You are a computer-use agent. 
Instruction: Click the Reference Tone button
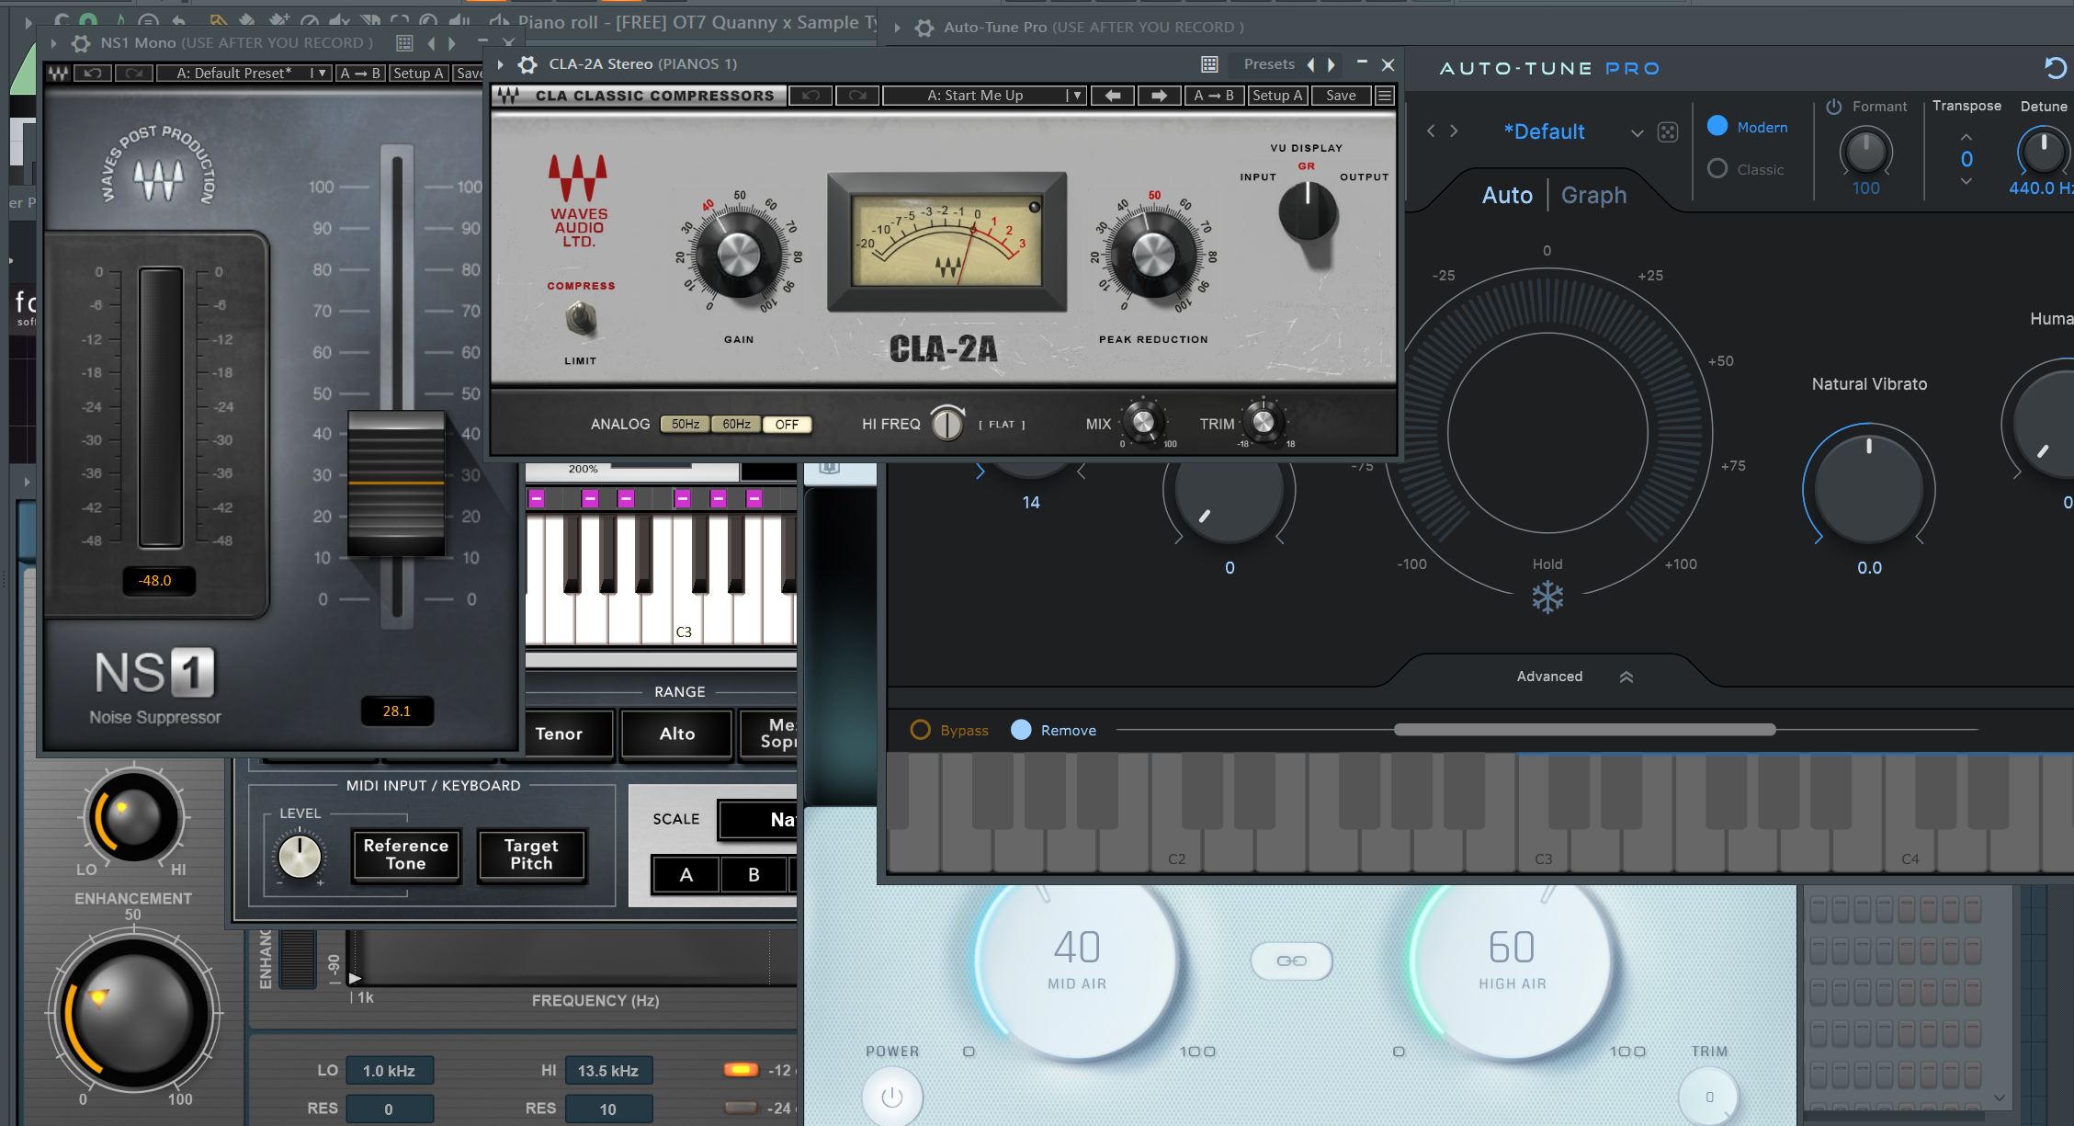[405, 855]
